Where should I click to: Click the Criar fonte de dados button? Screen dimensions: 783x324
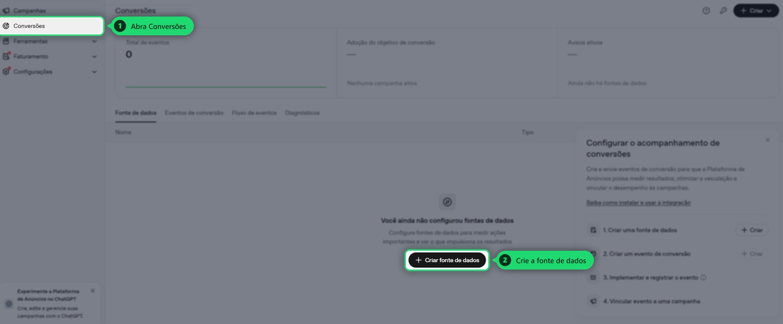pos(447,260)
